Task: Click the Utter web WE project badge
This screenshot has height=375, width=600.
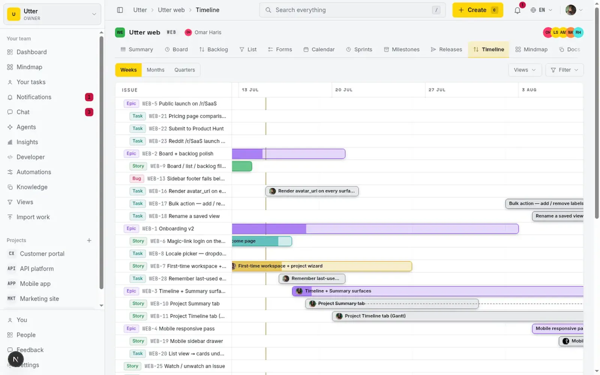Action: tap(120, 32)
